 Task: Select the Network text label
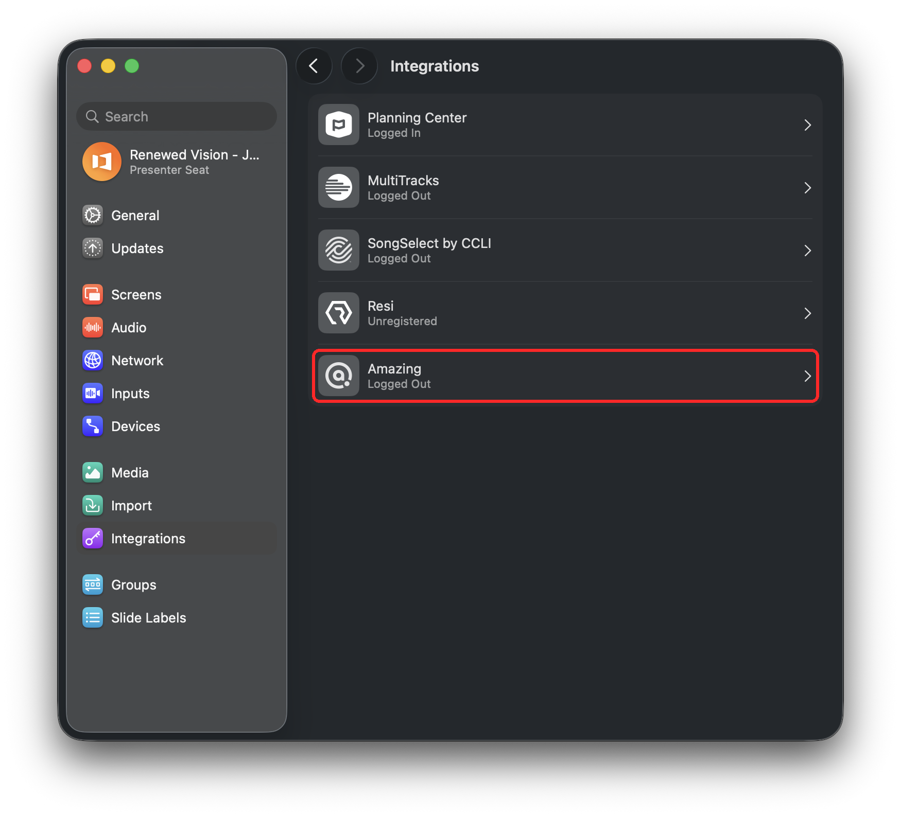[137, 360]
